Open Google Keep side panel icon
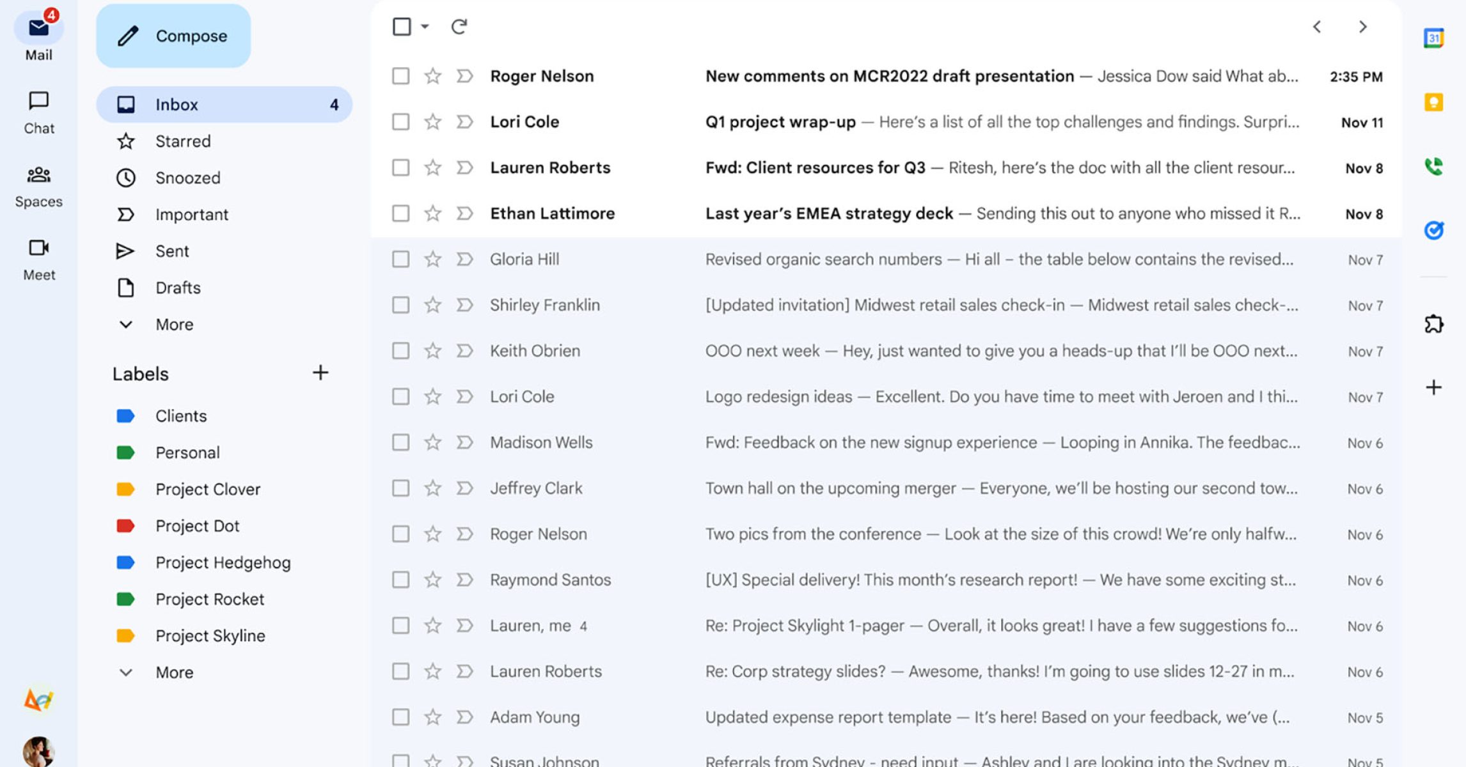 coord(1433,102)
